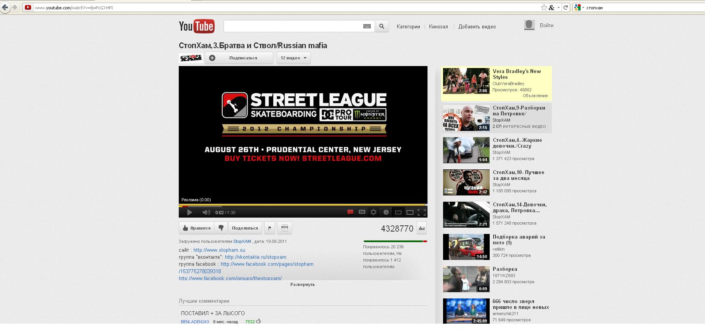Click the Нравится like button
Image resolution: width=705 pixels, height=333 pixels.
click(197, 228)
